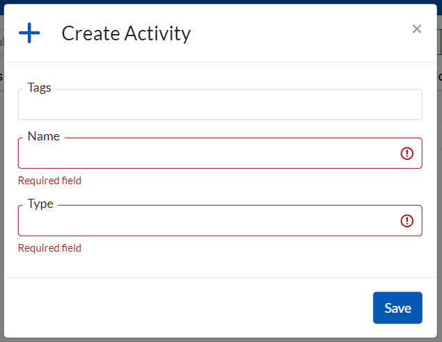The image size is (442, 342).
Task: Click the Required field message under Name
Action: pos(49,181)
